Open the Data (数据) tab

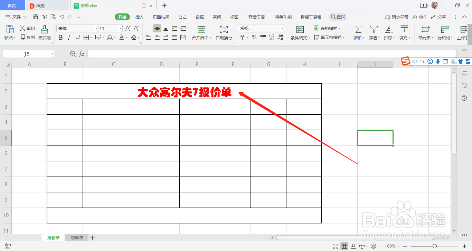pos(200,17)
